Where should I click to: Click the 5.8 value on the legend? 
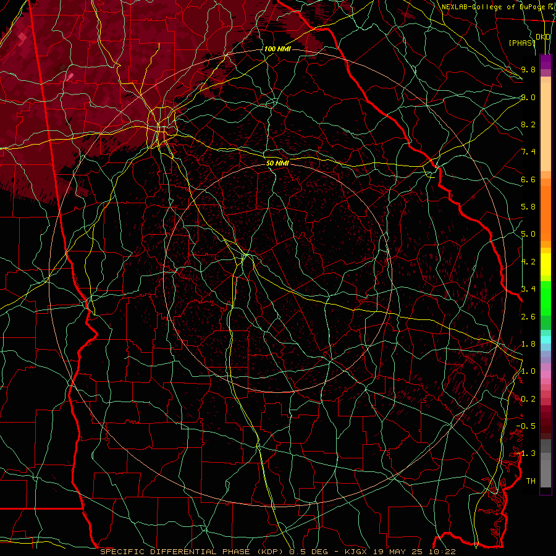pos(528,207)
